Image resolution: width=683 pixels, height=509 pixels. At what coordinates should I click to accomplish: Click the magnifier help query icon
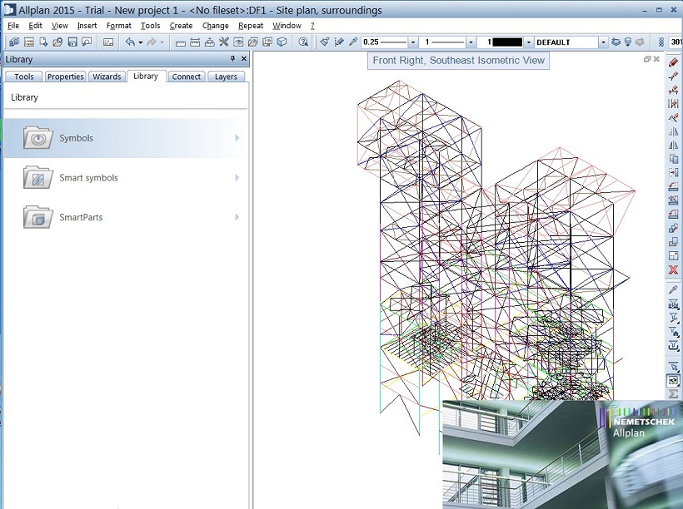(x=303, y=42)
